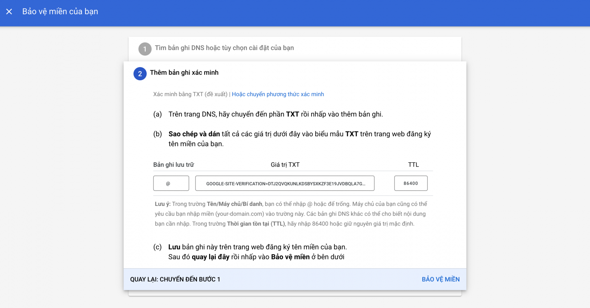This screenshot has height=308, width=590.
Task: Select step 2 number circle
Action: point(140,74)
